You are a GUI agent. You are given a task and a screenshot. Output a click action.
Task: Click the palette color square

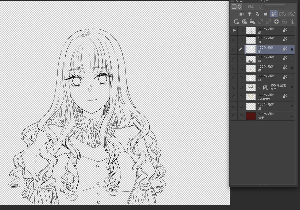(x=234, y=7)
